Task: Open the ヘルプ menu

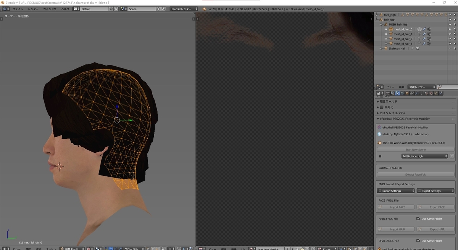Action: pyautogui.click(x=66, y=9)
